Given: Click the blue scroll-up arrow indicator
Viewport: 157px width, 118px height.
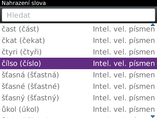Looking at the screenshot, I should [x=153, y=25].
